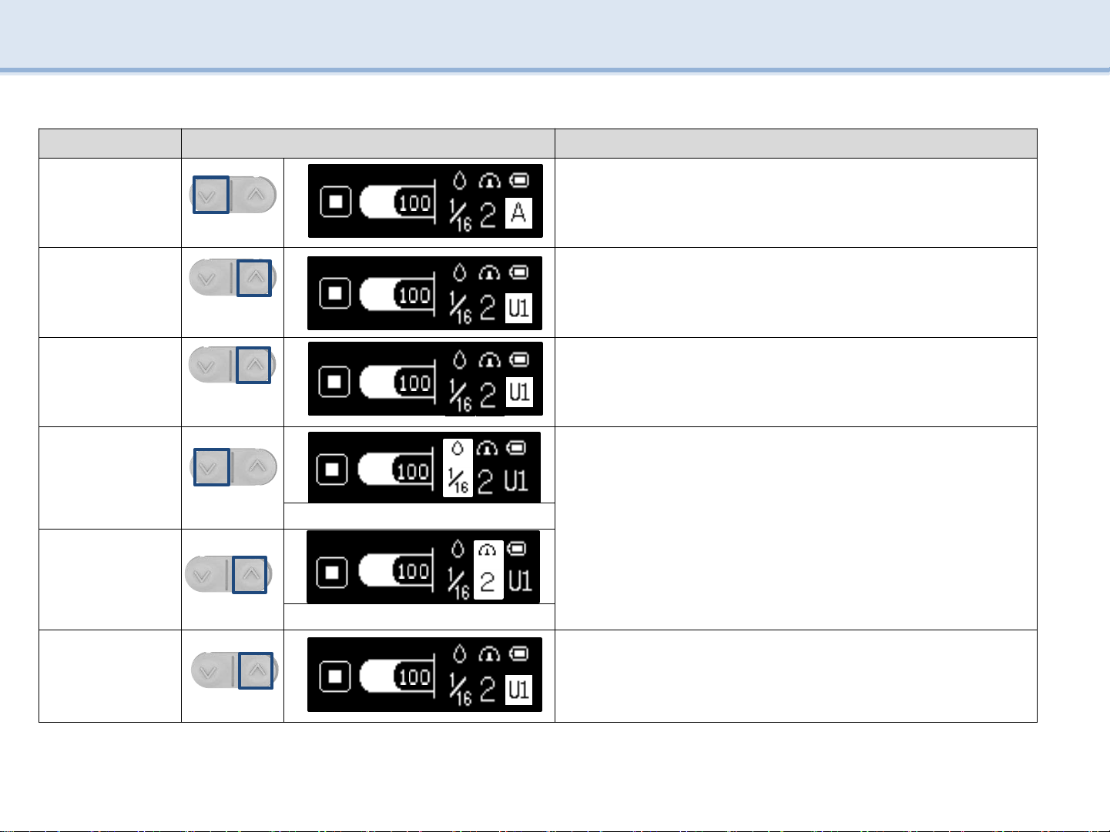Click the droplet icon in the gauge-highlighted display
Screen dimensions: 1110x832
click(458, 549)
